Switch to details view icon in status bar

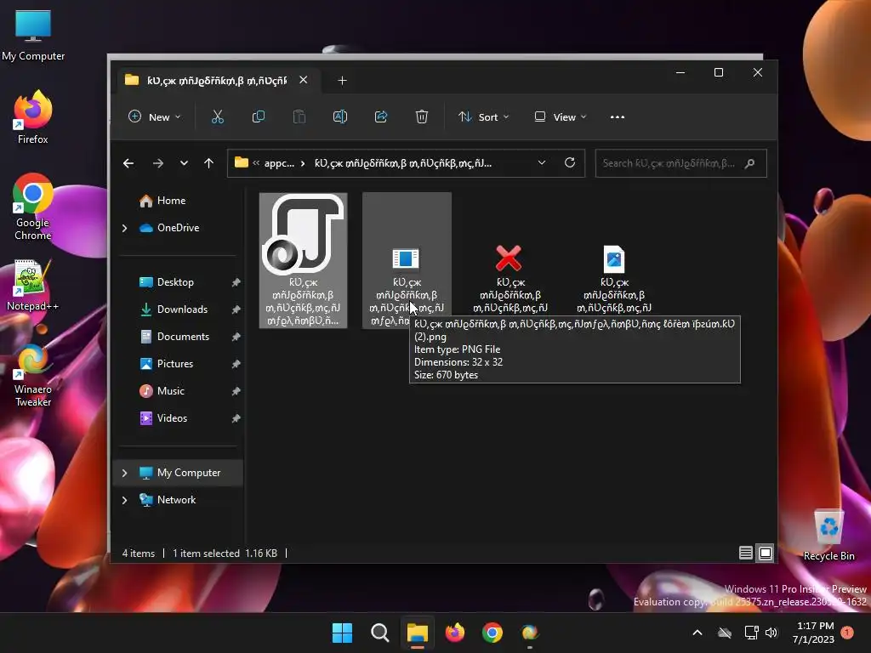[745, 553]
